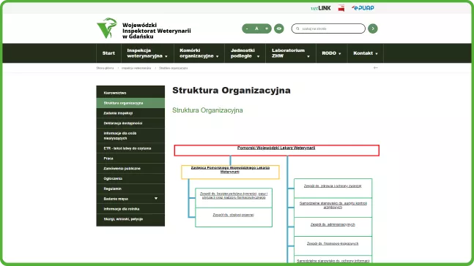Select Struktura organizacyjna sidebar item
The image size is (474, 266).
tap(130, 103)
